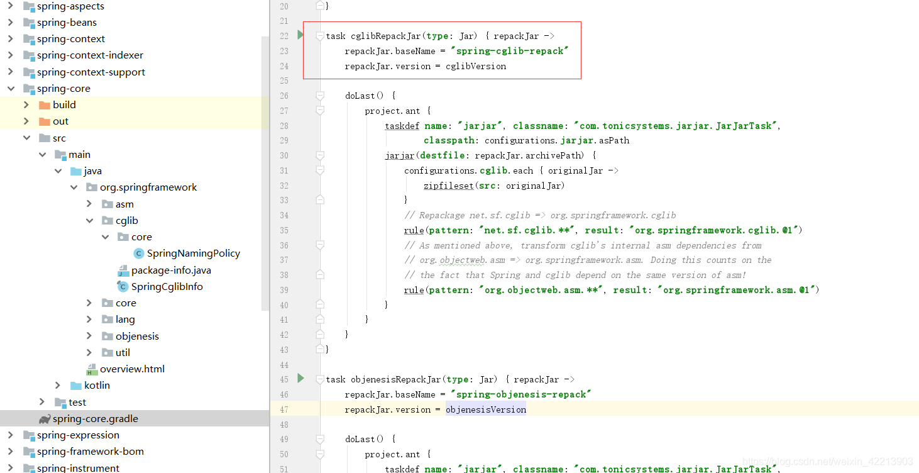Collapse the main folder

point(42,155)
